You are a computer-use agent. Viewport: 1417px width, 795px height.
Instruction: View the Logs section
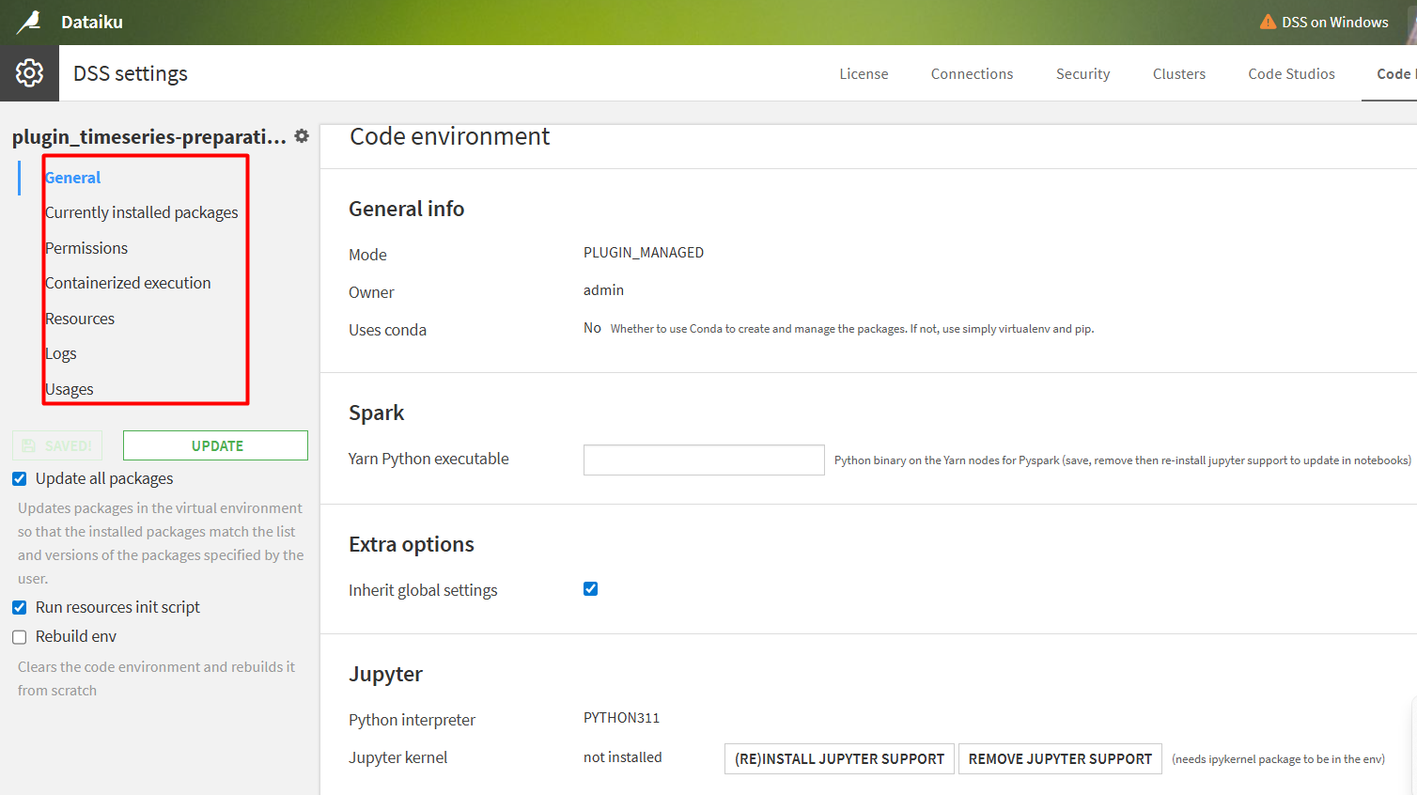coord(61,354)
